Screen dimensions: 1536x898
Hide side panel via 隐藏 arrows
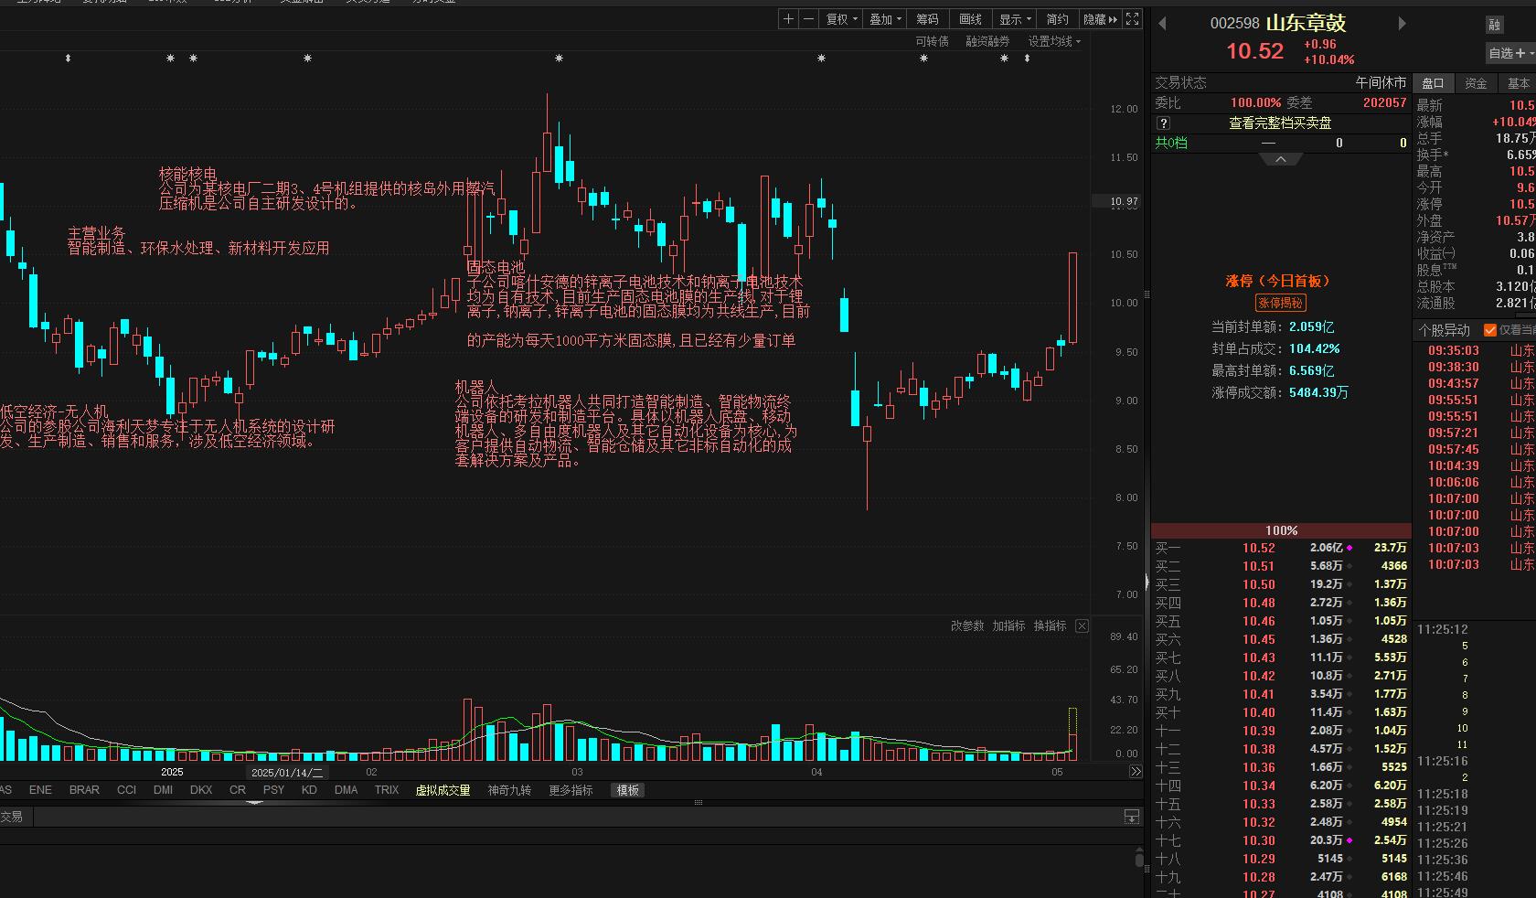pos(1100,19)
